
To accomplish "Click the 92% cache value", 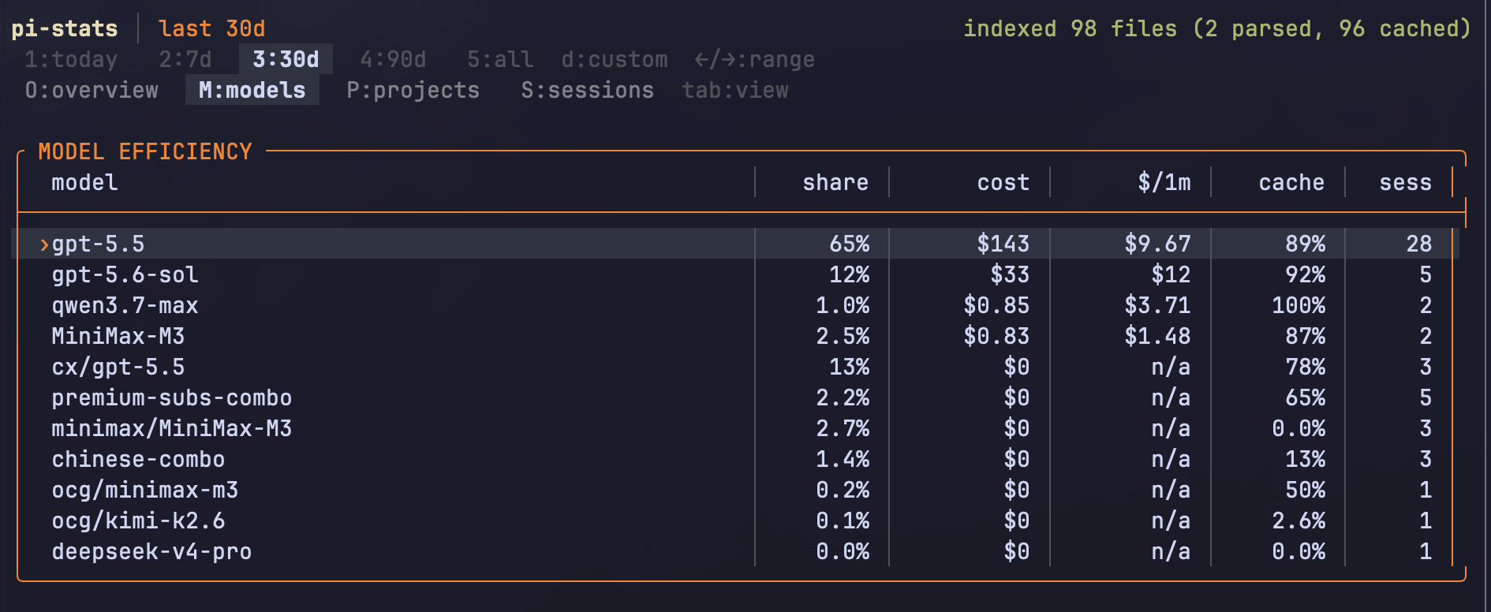I will coord(1305,274).
